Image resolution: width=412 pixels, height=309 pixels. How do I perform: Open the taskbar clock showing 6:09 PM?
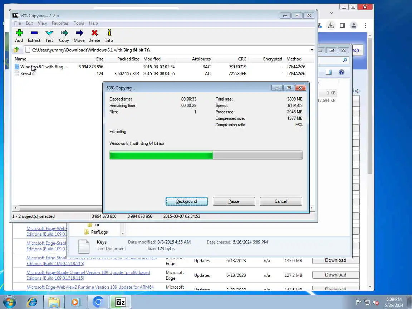click(394, 302)
